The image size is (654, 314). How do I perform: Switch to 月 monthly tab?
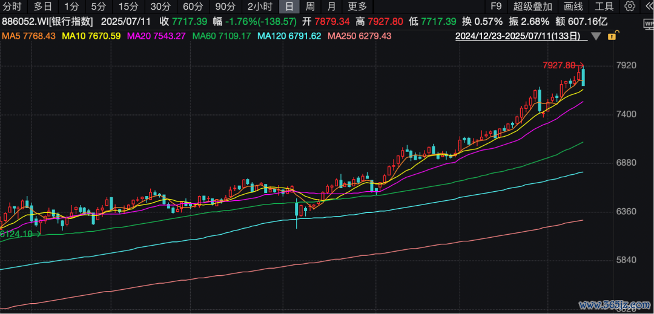pos(331,6)
